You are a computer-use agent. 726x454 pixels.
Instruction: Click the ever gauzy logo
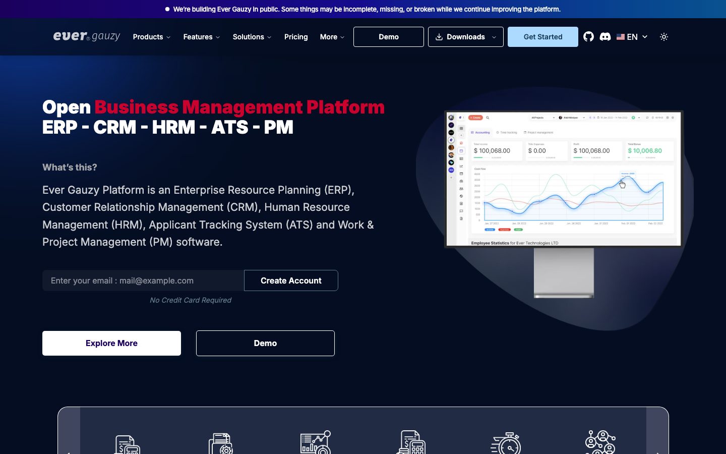pyautogui.click(x=87, y=36)
